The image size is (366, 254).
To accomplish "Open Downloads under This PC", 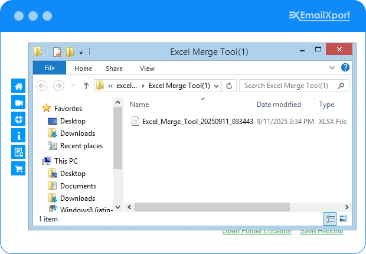I will [x=78, y=198].
